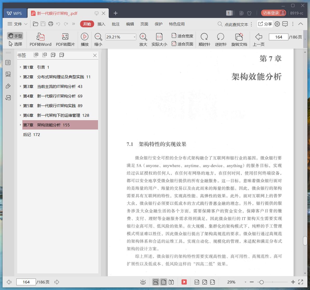The image size is (310, 290).
Task: Expand 第1章 引言 bookmark
Action: pos(20,67)
